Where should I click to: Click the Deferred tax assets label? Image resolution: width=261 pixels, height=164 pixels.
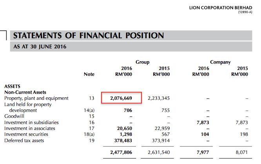pyautogui.click(x=24, y=140)
